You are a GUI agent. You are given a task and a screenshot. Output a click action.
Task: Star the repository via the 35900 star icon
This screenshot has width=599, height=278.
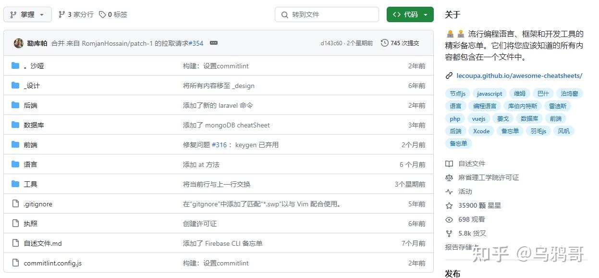click(x=449, y=205)
